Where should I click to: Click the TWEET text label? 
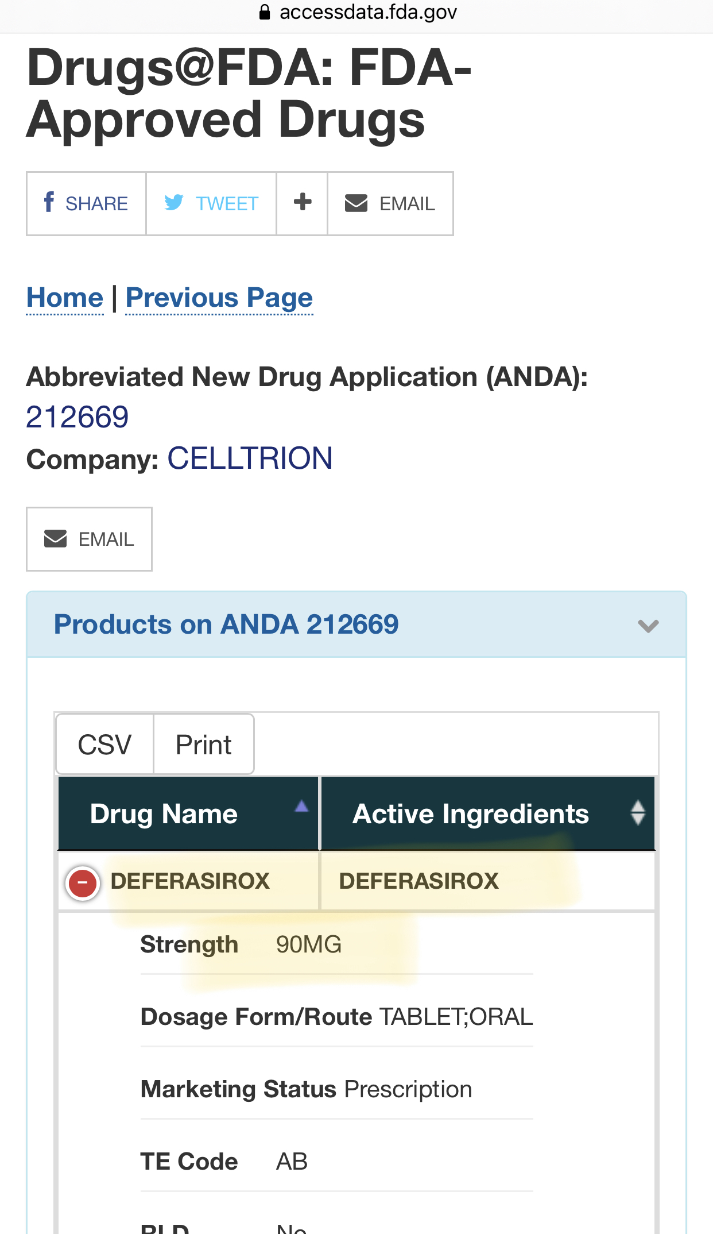click(227, 204)
